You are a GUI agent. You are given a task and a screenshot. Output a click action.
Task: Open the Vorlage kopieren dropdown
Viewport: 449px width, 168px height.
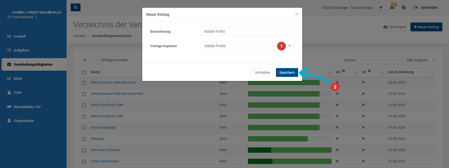click(247, 46)
